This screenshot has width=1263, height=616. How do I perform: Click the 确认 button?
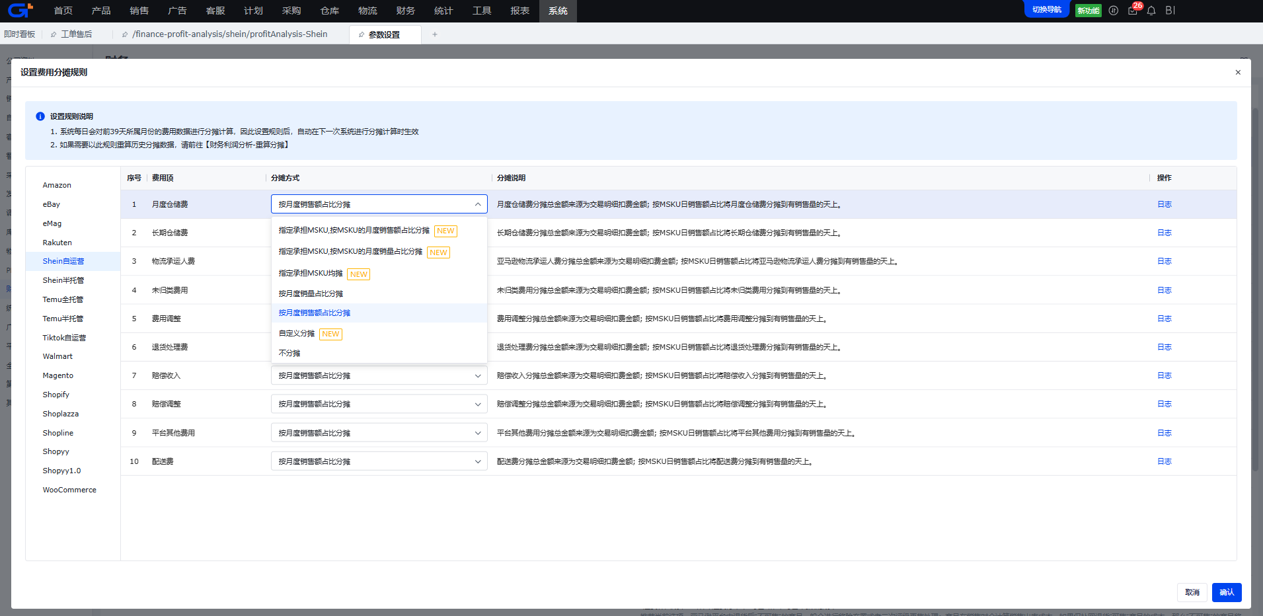[1226, 592]
